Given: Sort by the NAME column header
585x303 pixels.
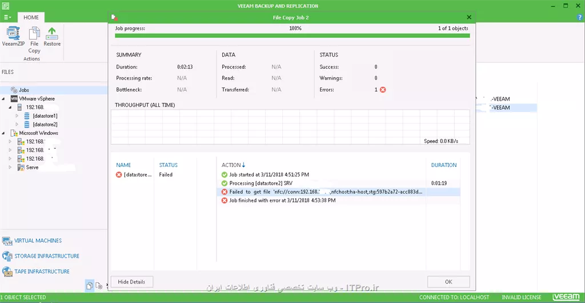Looking at the screenshot, I should click(123, 165).
